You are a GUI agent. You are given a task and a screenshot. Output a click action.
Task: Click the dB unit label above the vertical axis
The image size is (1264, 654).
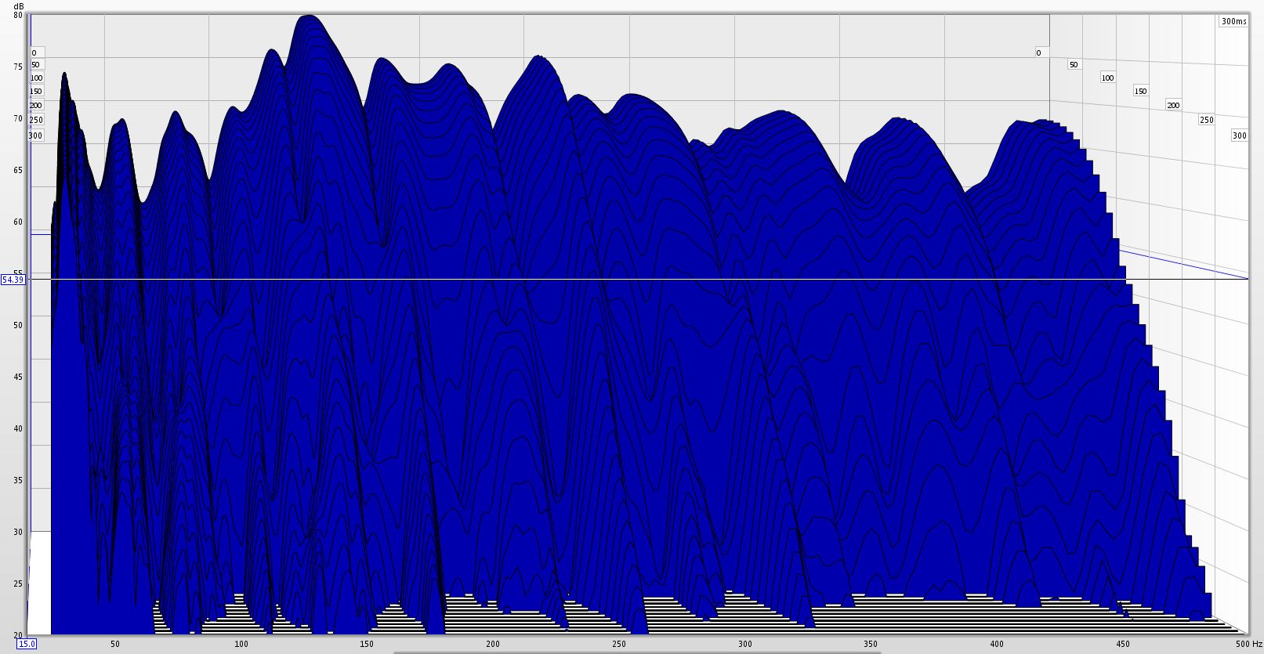coord(18,6)
